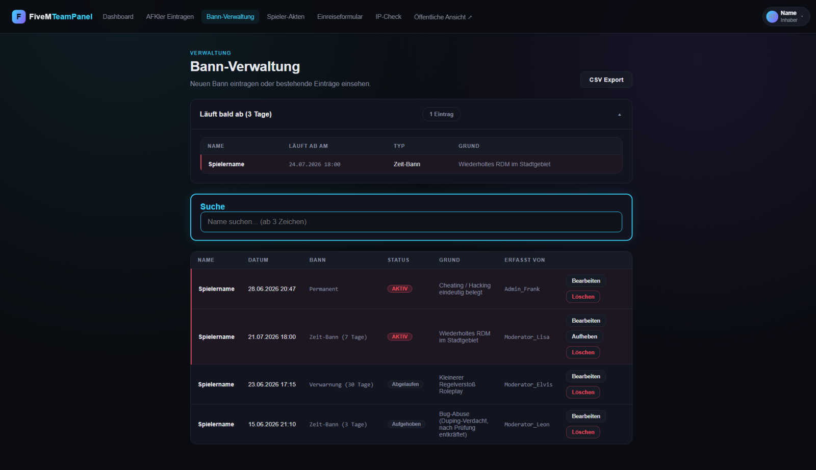Click Löschen for the Verwarnung row

coord(583,392)
